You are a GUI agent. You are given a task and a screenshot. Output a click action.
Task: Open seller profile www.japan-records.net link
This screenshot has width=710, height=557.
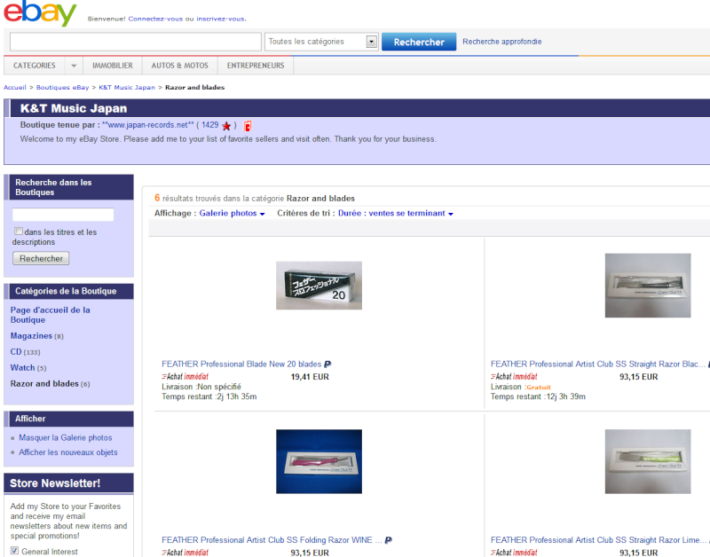point(148,125)
